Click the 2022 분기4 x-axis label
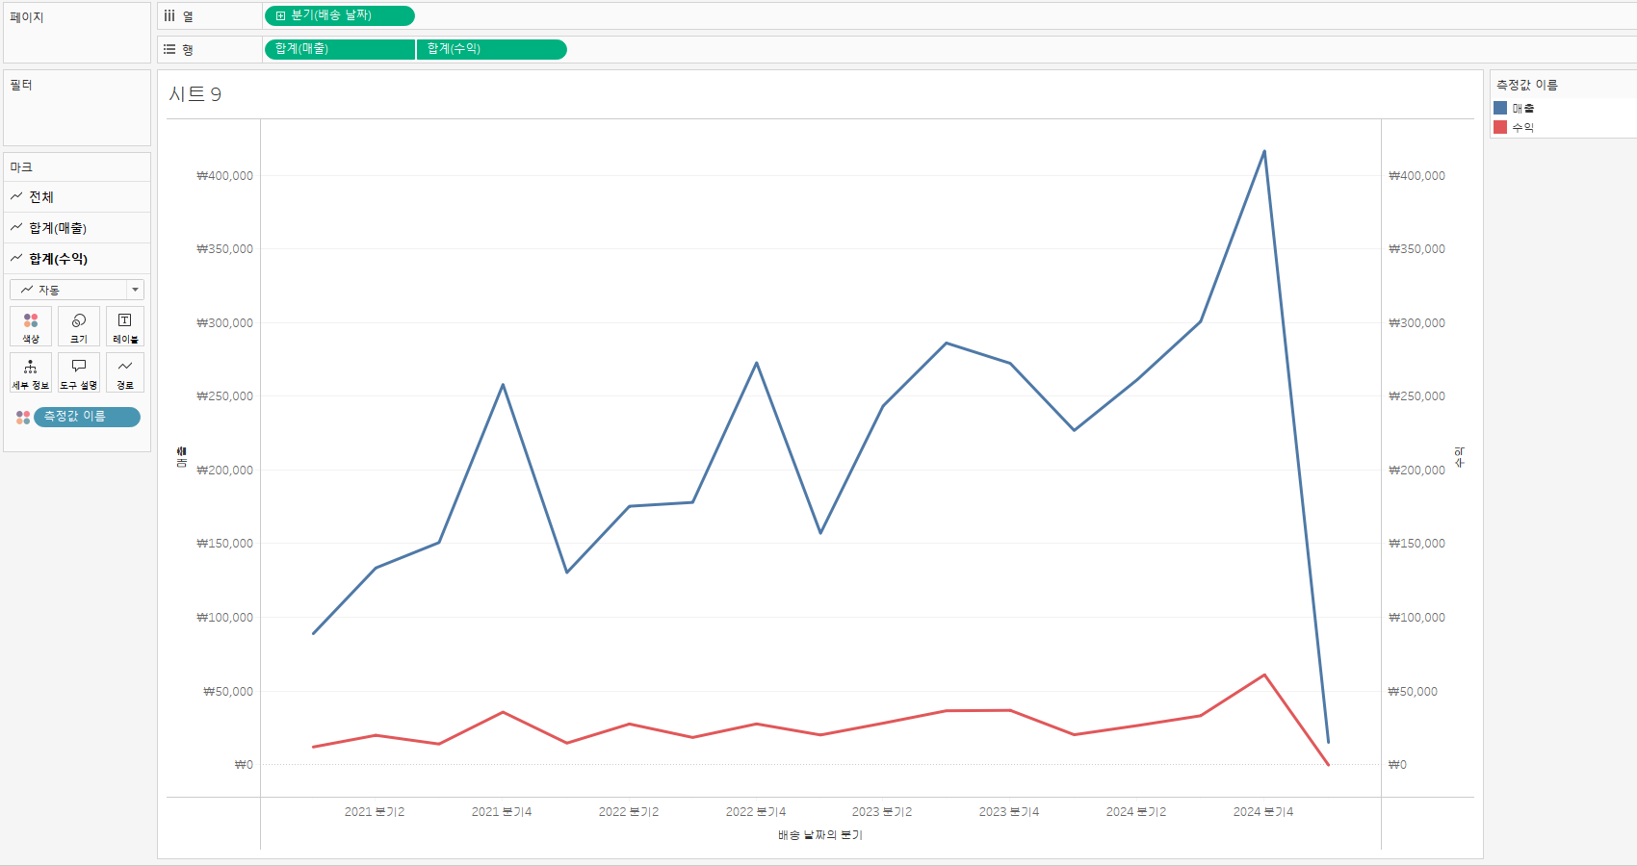 tap(756, 812)
